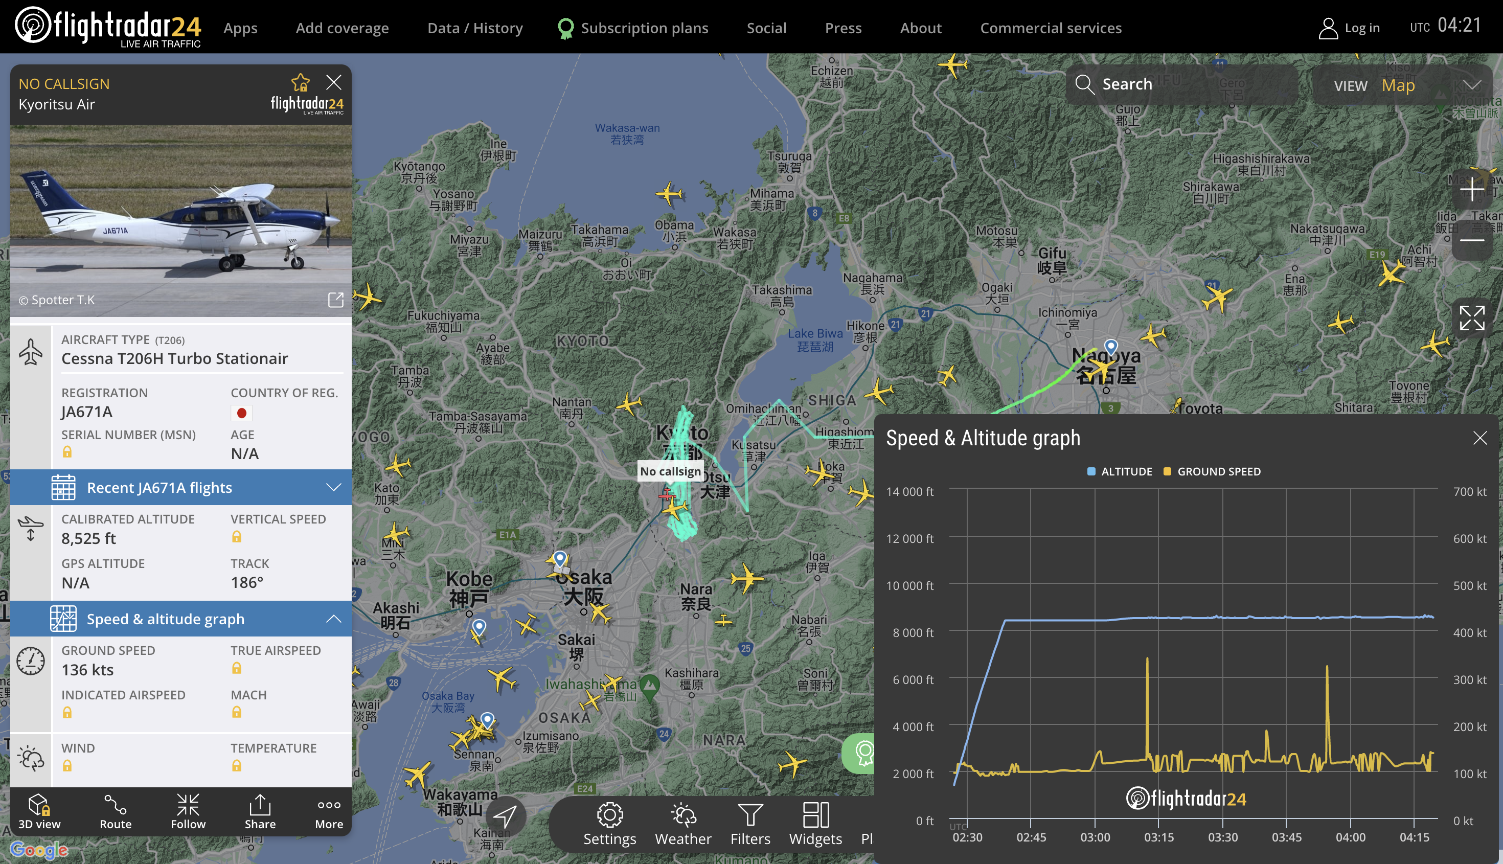Open aircraft photo in external link
The height and width of the screenshot is (864, 1503).
(336, 300)
